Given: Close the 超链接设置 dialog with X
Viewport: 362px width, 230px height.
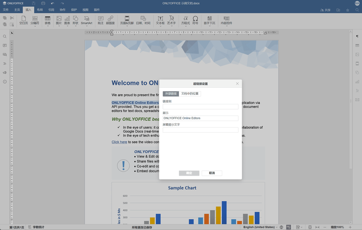Looking at the screenshot, I should pyautogui.click(x=237, y=84).
